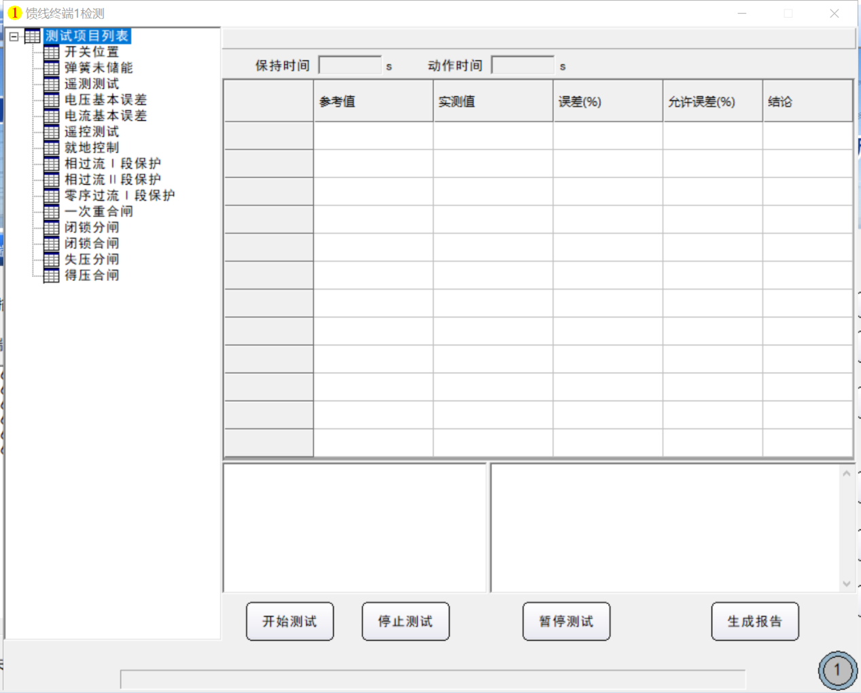
Task: Select 电流基本误差 in the test tree
Action: click(x=105, y=116)
